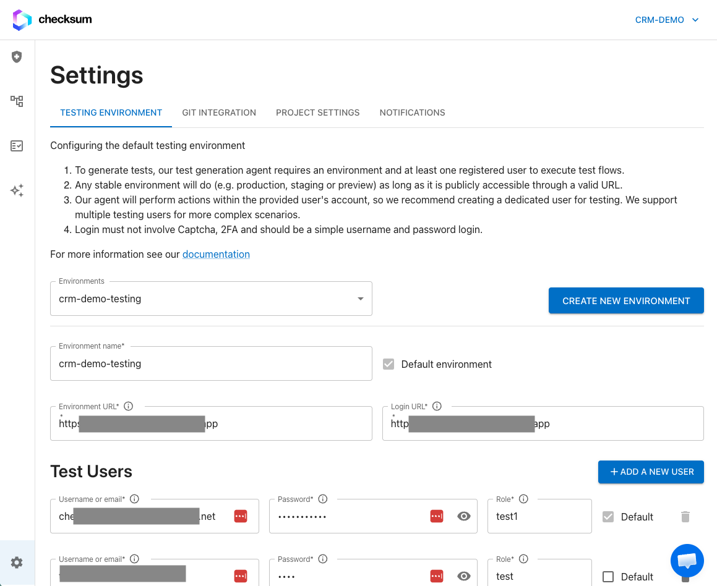The image size is (717, 586).
Task: Open the shield security sidebar icon
Action: [17, 57]
